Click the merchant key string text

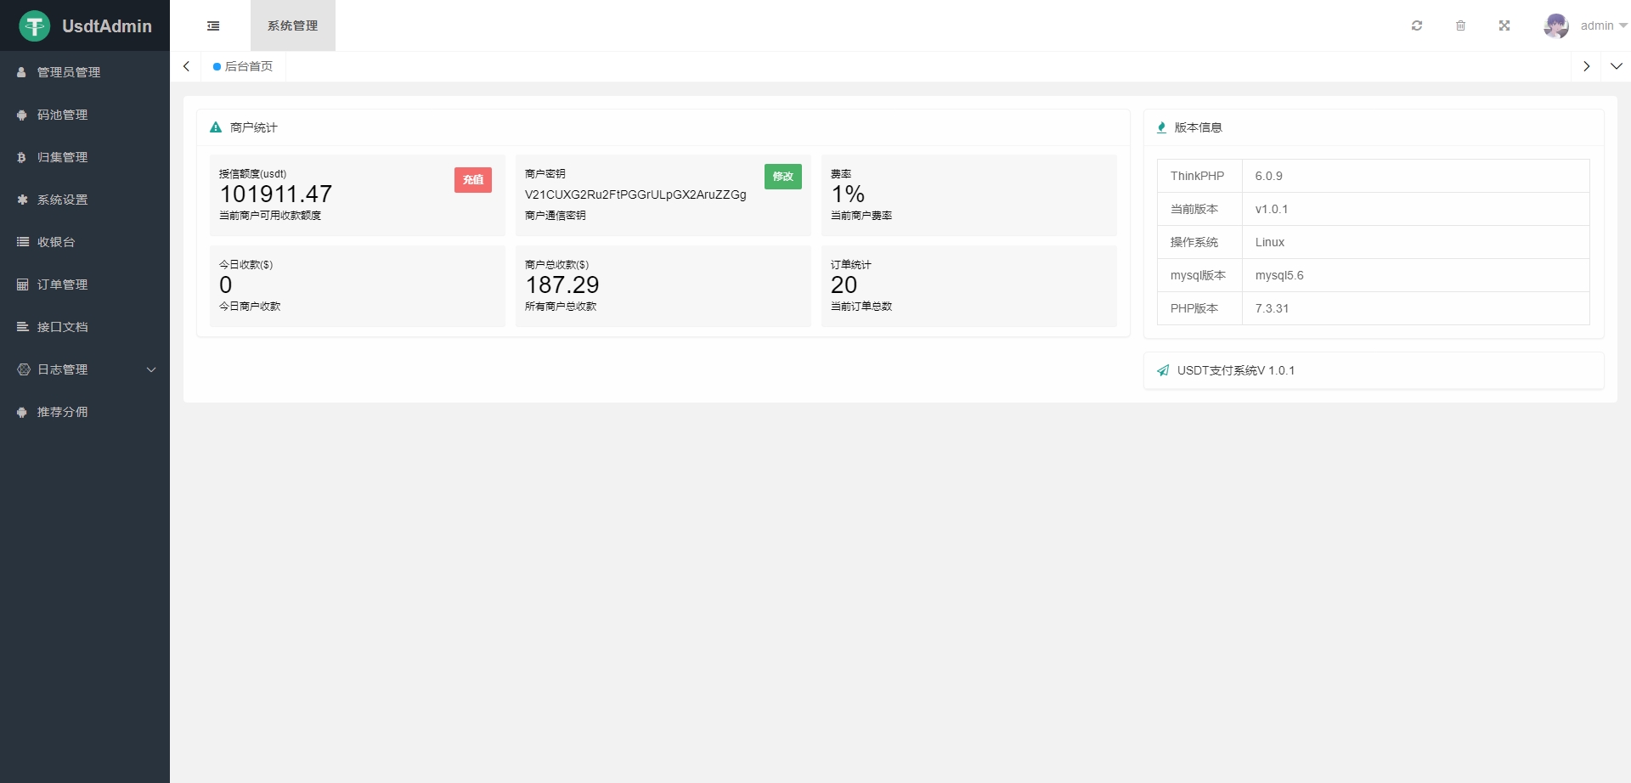(635, 194)
